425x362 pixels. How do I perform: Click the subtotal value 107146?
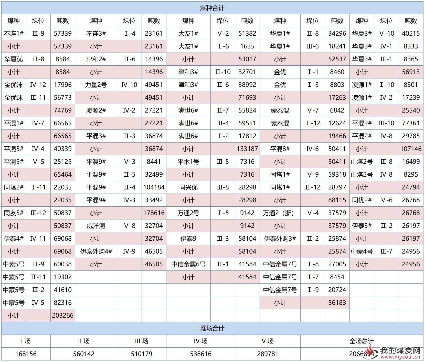411,149
